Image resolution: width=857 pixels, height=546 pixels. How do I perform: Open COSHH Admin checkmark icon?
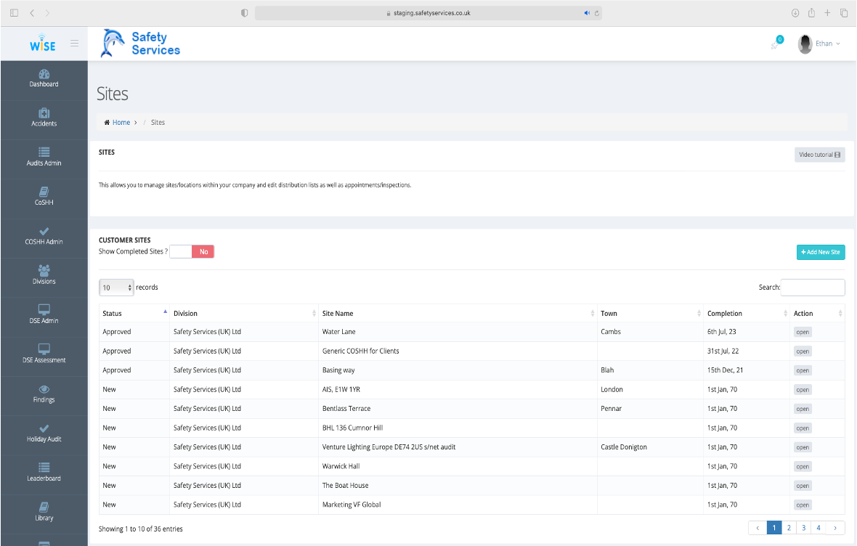44,231
